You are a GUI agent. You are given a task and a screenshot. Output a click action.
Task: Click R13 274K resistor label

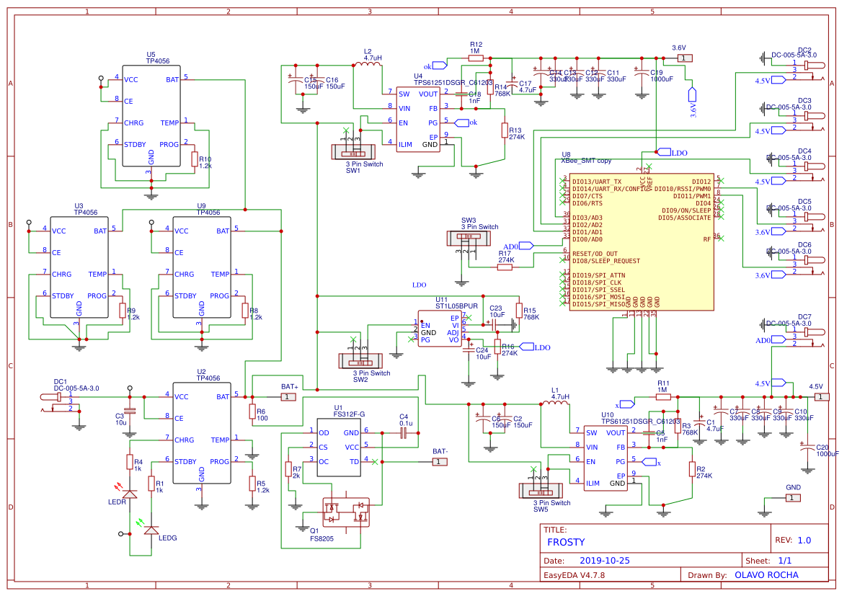coord(516,134)
